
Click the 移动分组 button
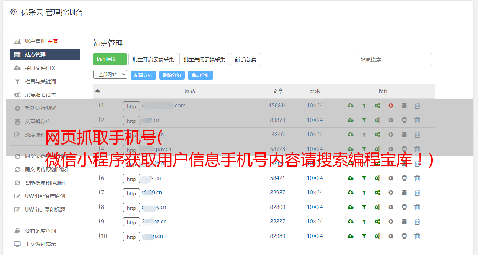click(201, 75)
